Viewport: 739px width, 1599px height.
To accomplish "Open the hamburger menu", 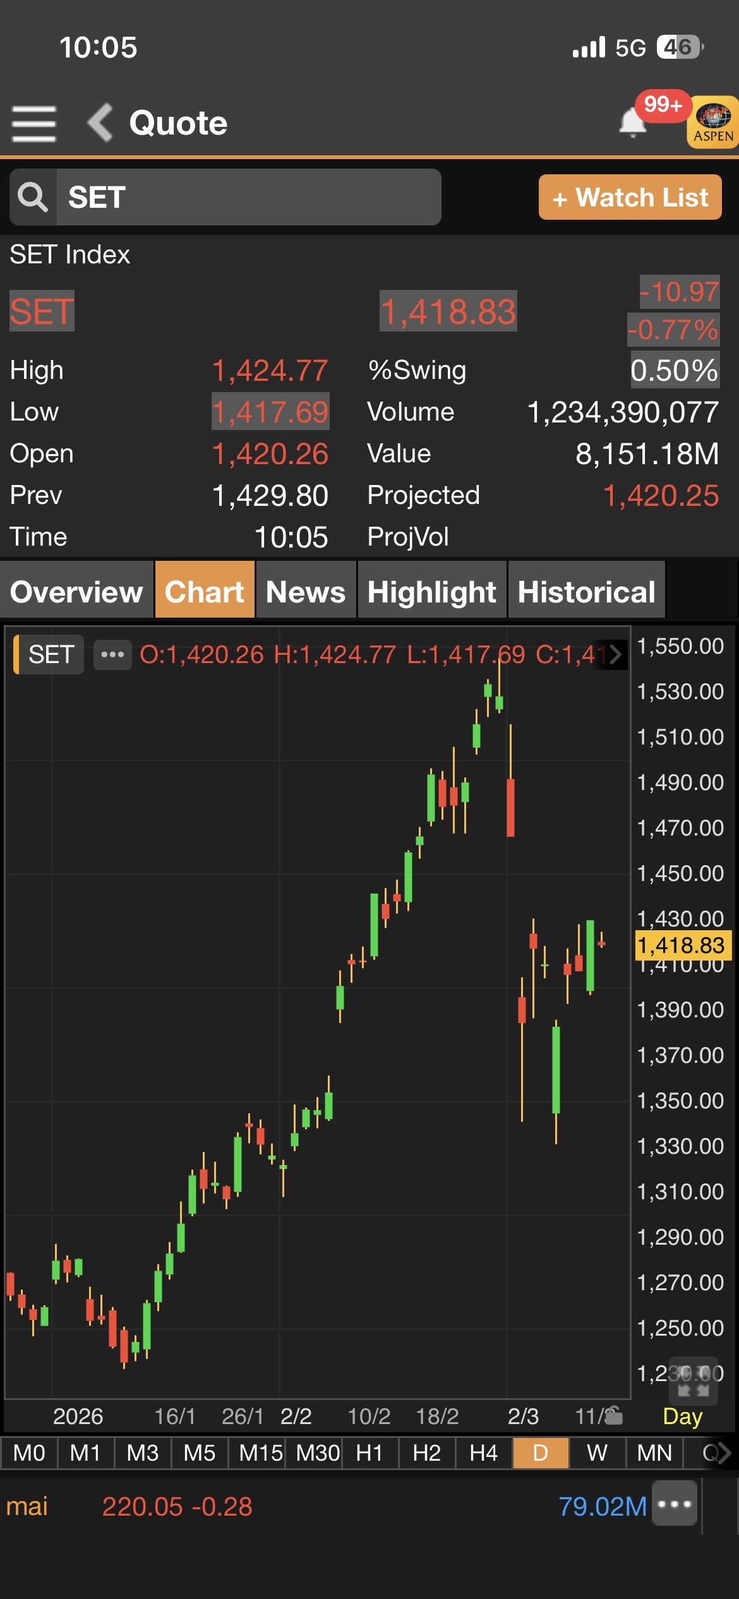I will pyautogui.click(x=34, y=123).
